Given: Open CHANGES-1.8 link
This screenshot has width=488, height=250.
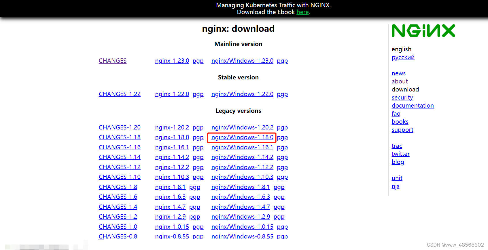Looking at the screenshot, I should pyautogui.click(x=118, y=187).
